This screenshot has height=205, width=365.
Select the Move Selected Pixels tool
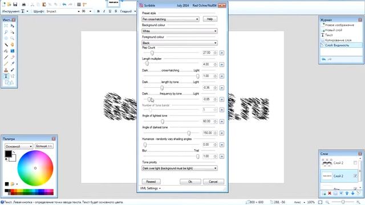coord(13,26)
